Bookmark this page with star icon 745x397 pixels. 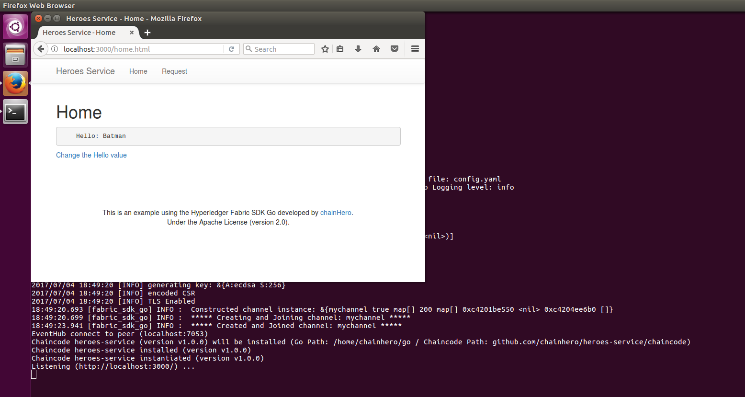point(325,49)
